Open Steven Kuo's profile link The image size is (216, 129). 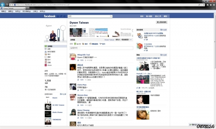82,95
